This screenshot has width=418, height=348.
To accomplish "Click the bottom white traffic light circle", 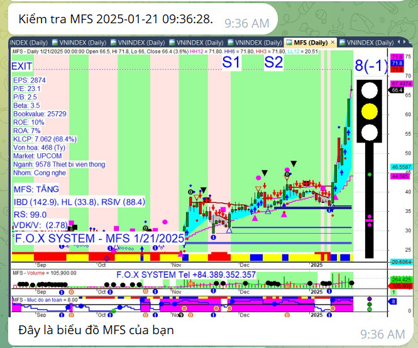I will pos(368,132).
